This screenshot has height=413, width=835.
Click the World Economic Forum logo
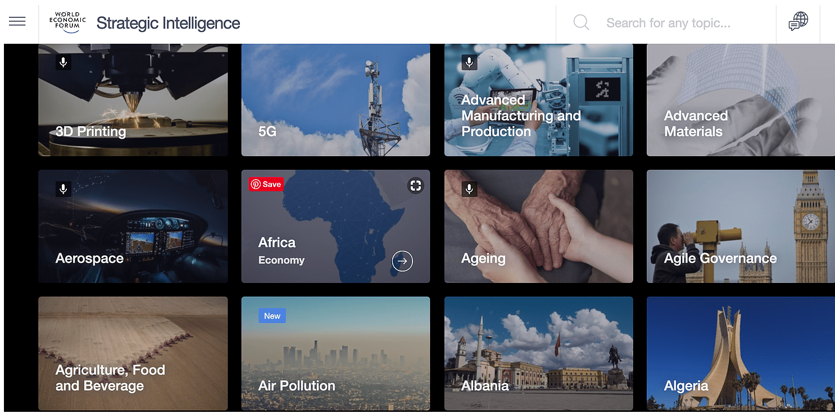67,22
